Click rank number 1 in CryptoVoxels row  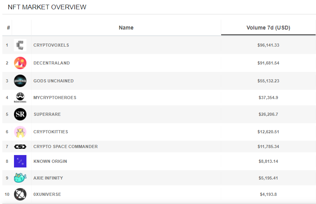pyautogui.click(x=7, y=45)
